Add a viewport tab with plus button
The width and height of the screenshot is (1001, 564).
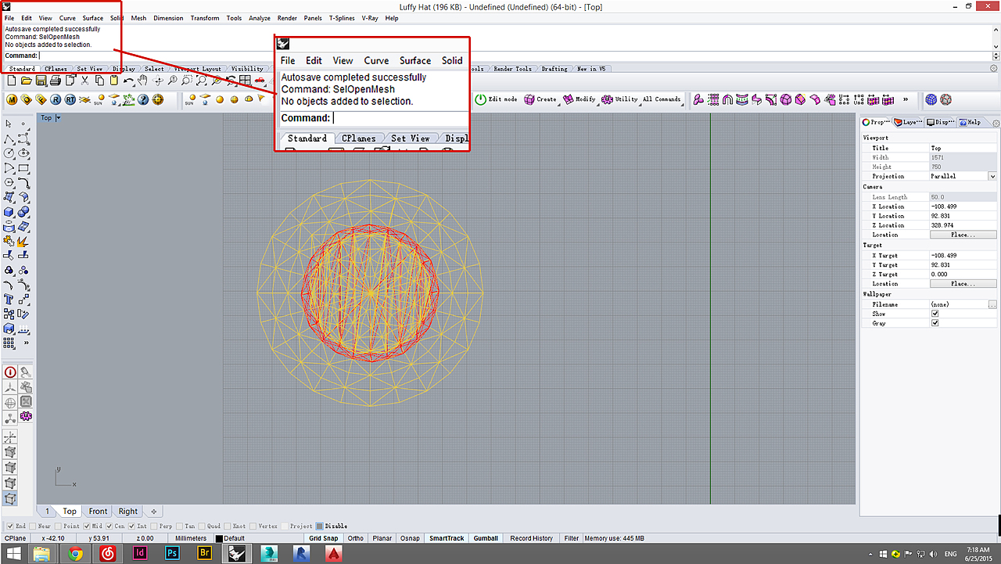154,512
